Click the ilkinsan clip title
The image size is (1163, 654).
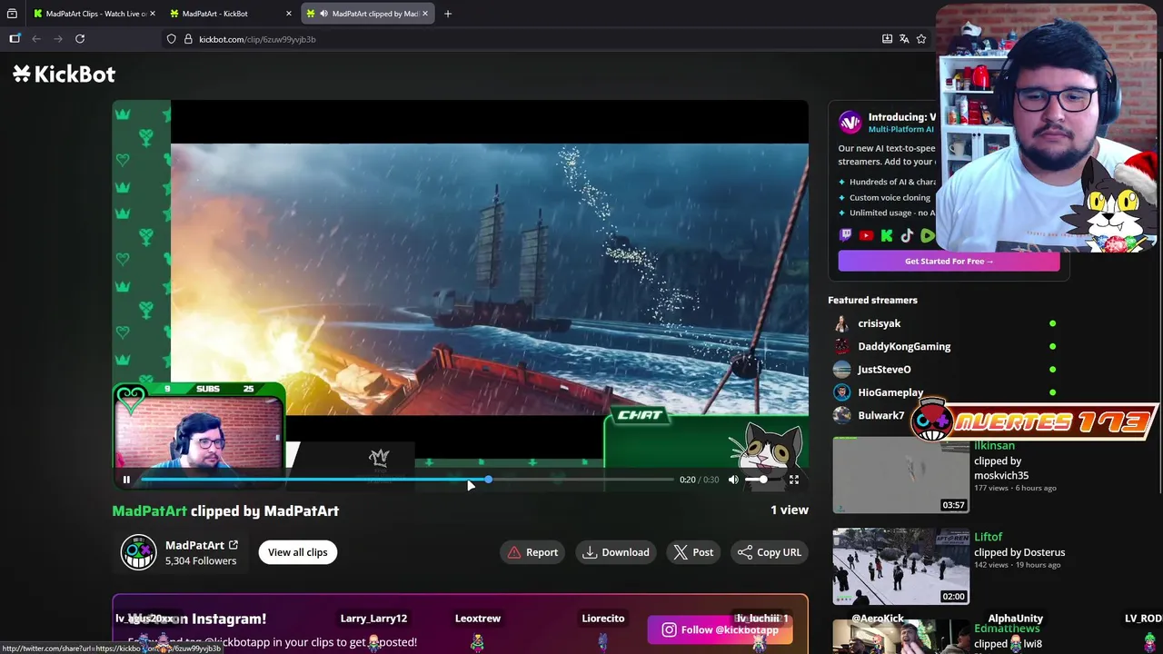[x=994, y=446]
